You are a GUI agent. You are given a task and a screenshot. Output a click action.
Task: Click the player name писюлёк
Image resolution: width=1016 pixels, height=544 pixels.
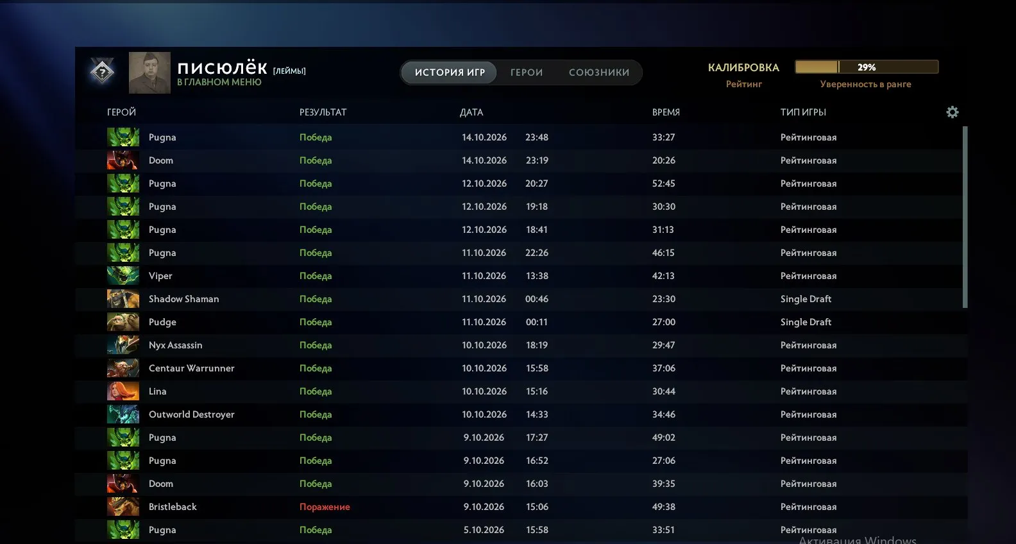(x=222, y=67)
